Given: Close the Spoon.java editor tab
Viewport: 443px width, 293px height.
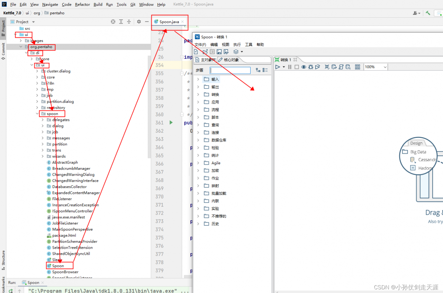Looking at the screenshot, I should pos(182,22).
